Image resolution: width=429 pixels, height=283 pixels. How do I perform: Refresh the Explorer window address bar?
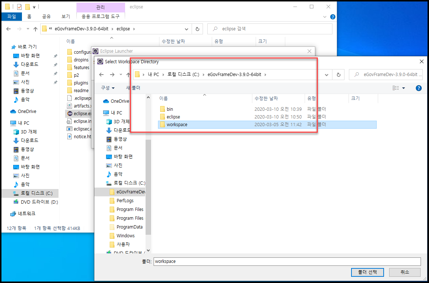(197, 29)
